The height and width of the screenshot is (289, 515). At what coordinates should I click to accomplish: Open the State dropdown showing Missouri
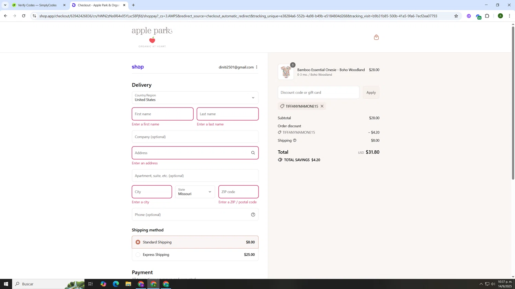195,192
